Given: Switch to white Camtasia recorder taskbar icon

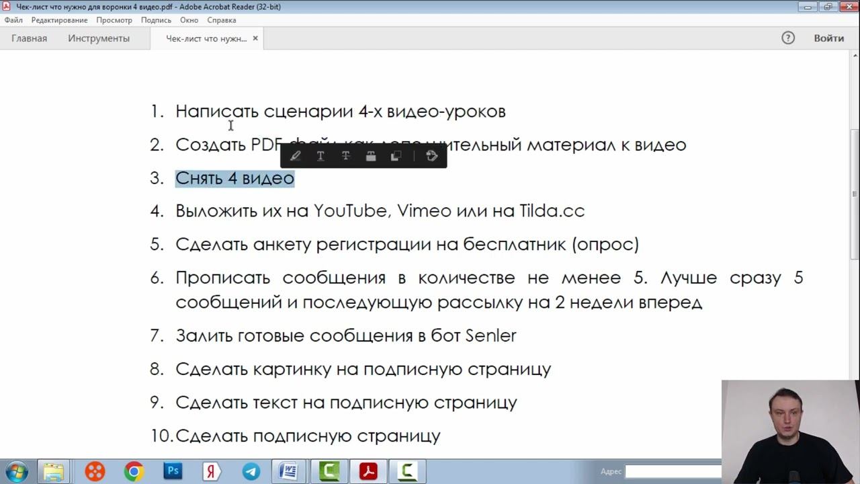Looking at the screenshot, I should (x=407, y=471).
